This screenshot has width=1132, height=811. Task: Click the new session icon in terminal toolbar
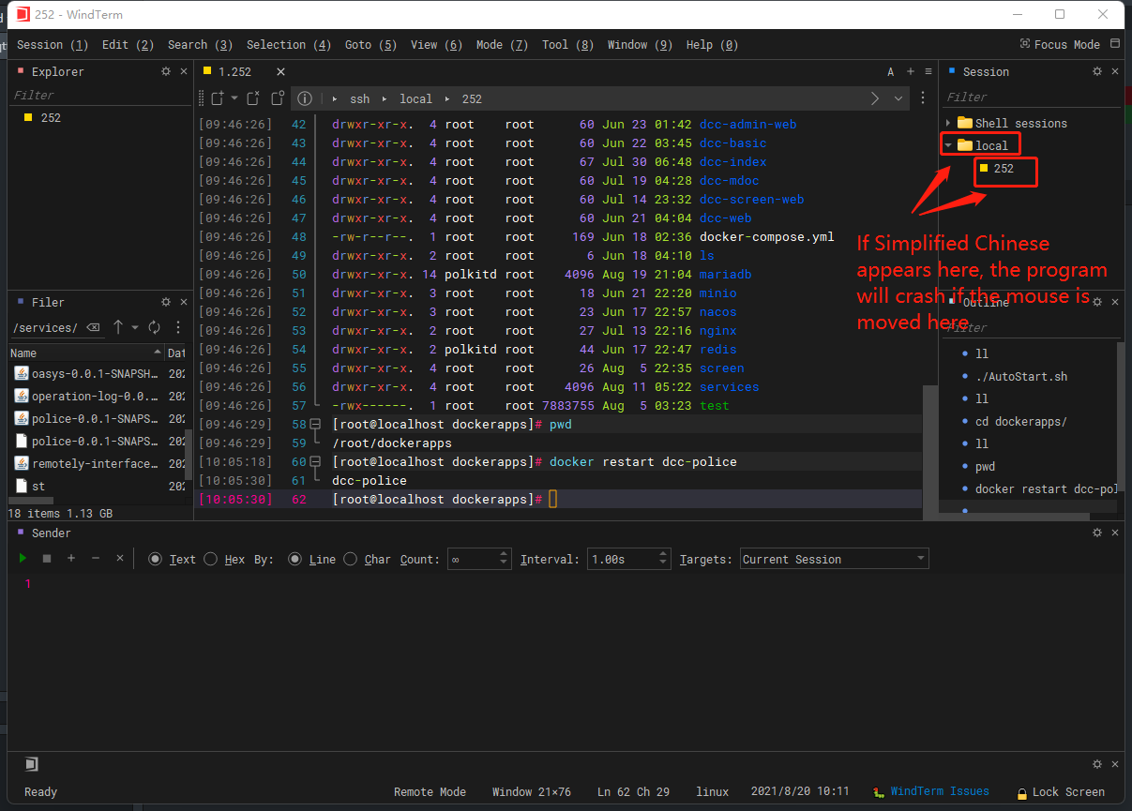point(217,98)
